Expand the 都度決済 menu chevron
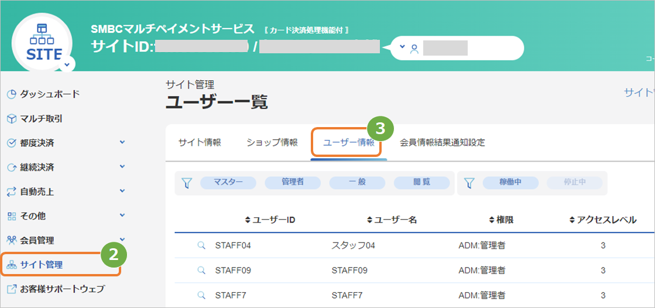This screenshot has width=655, height=308. 122,142
